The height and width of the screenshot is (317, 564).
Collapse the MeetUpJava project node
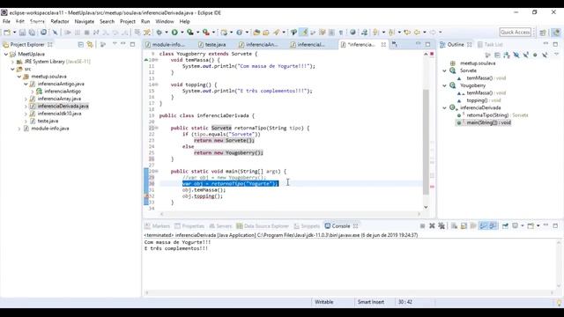(x=6, y=54)
